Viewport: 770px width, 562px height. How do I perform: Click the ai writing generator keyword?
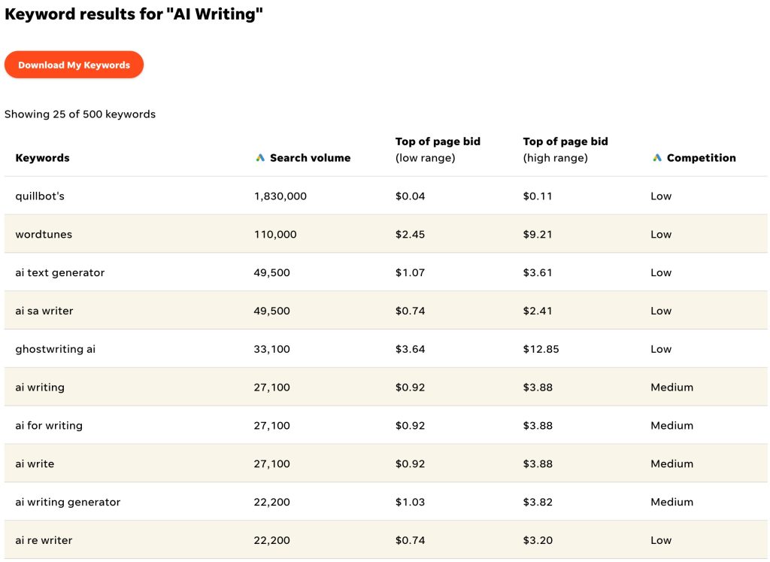(68, 503)
